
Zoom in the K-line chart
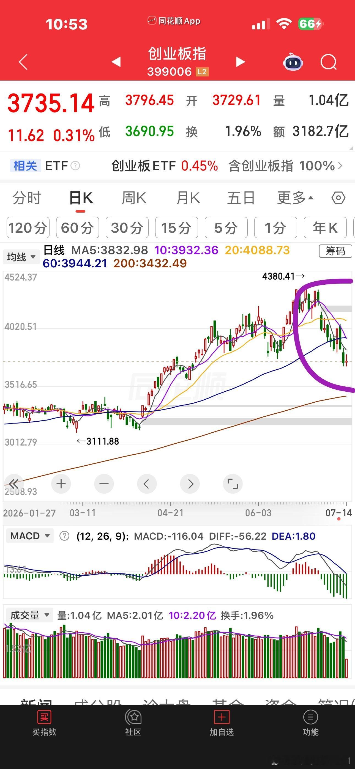(61, 483)
